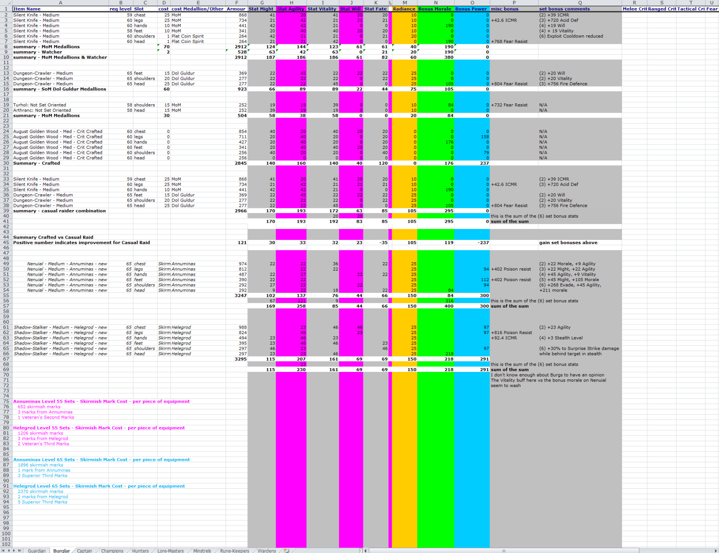Select '2370 skirmish marks' cell
719x553 pixels.
(60, 491)
